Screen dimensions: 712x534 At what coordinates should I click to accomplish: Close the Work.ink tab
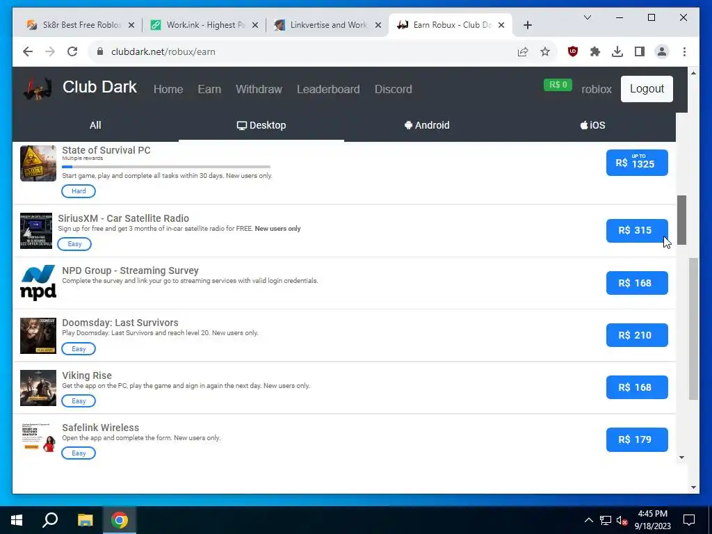point(255,25)
